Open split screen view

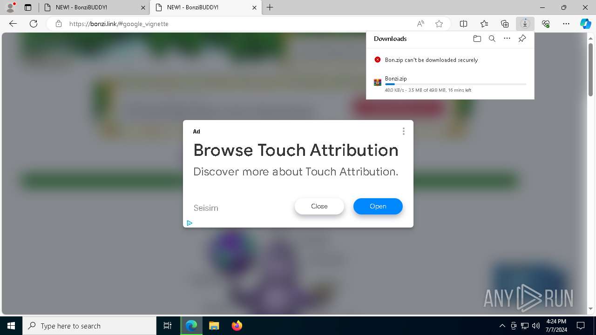[463, 24]
